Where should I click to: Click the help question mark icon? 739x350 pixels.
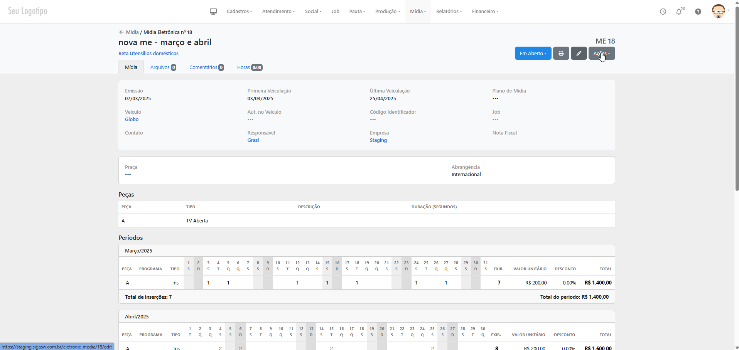pyautogui.click(x=698, y=12)
